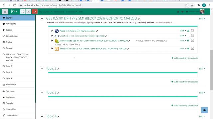The height and width of the screenshot is (119, 213).
Task: Reload the page with the browser refresh button
Action: pos(14,5)
